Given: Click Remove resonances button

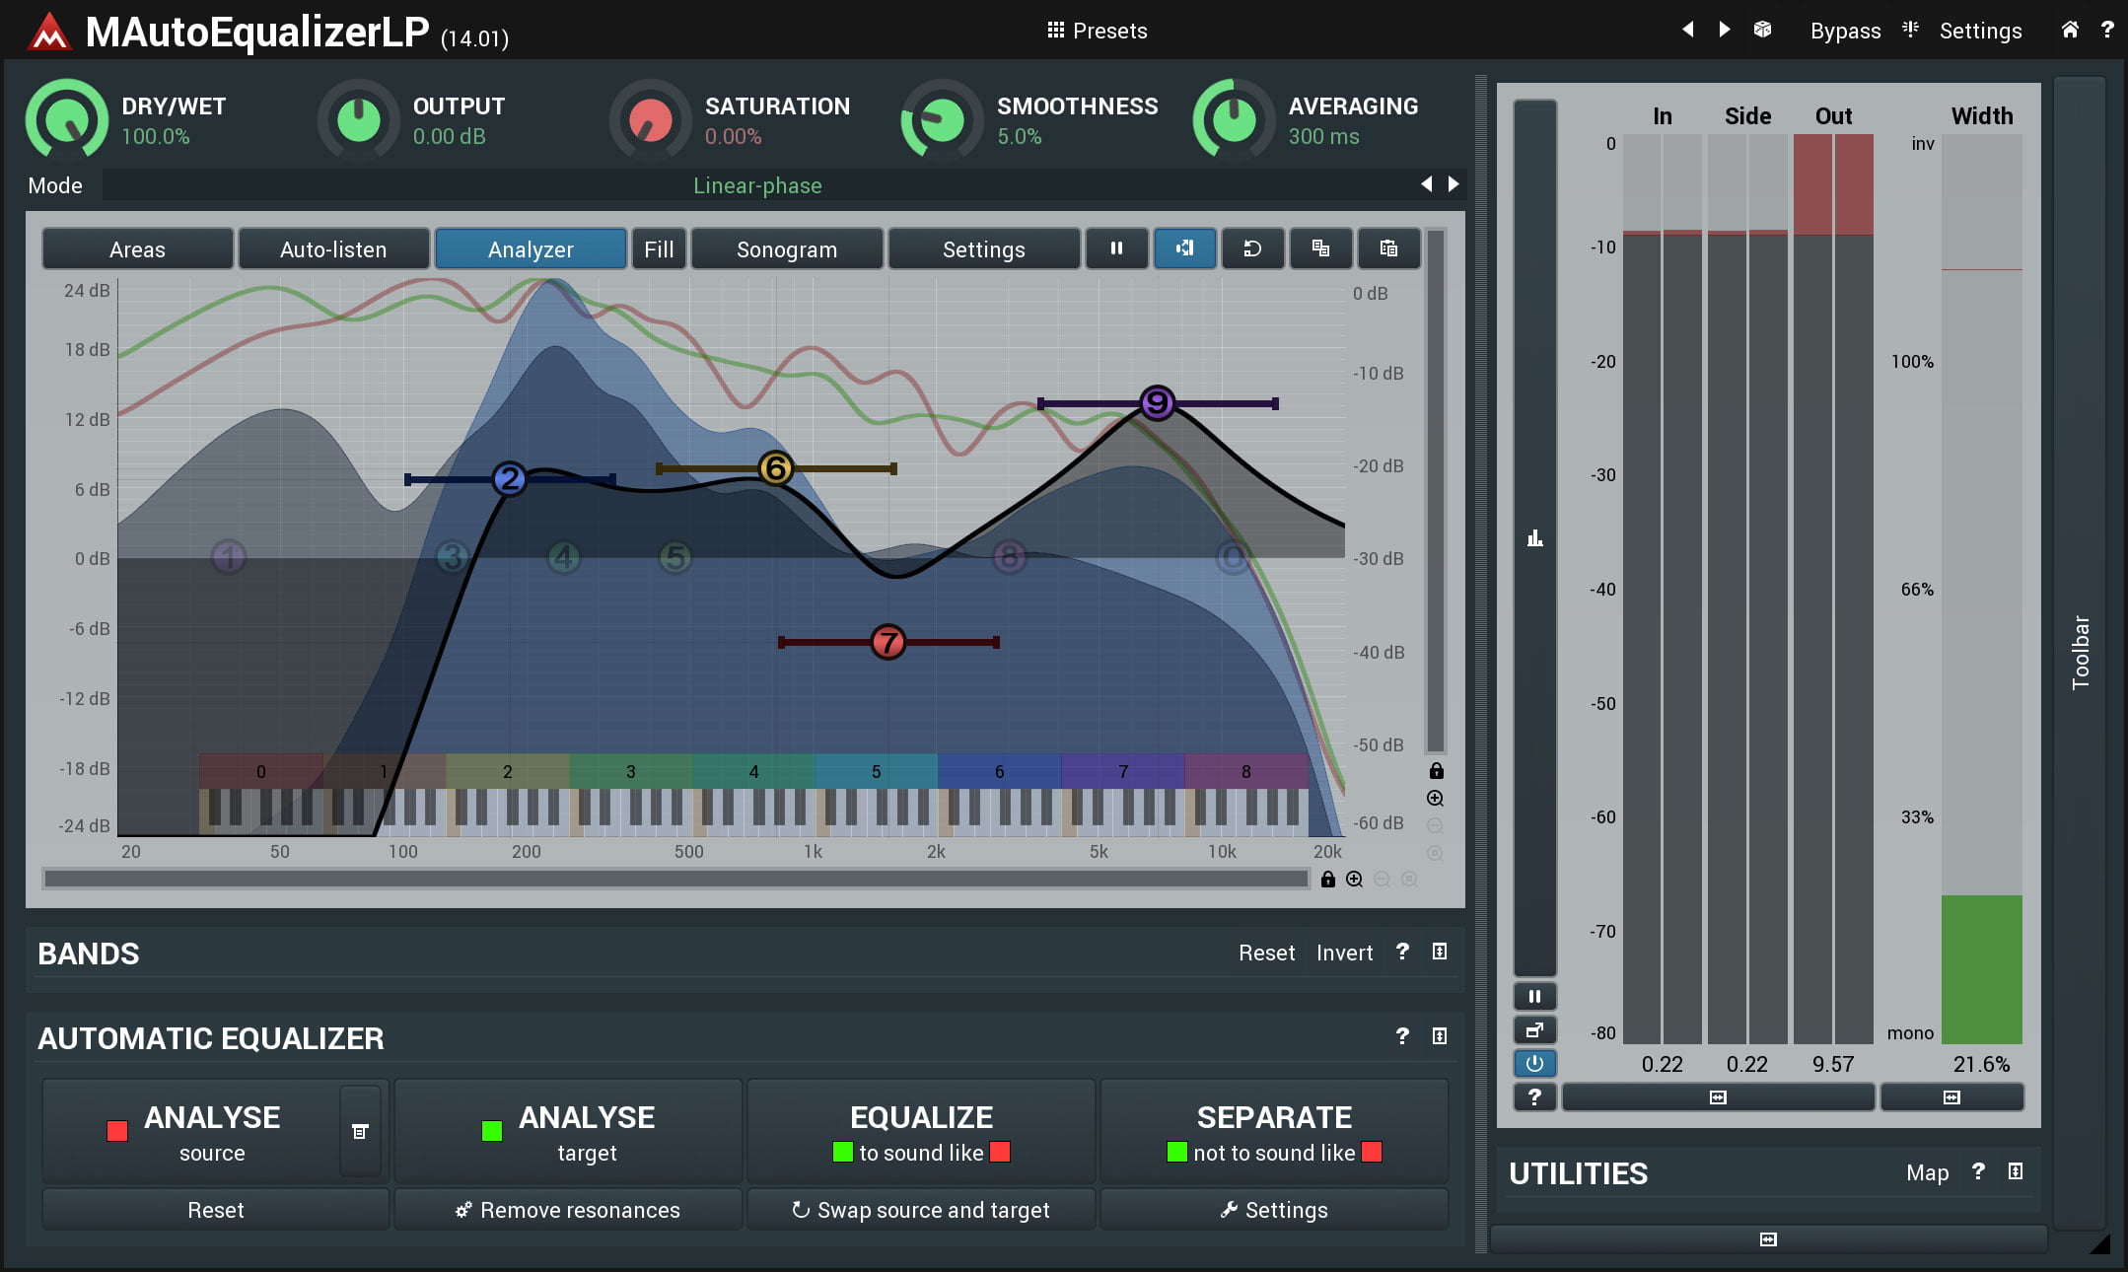Looking at the screenshot, I should 568,1210.
